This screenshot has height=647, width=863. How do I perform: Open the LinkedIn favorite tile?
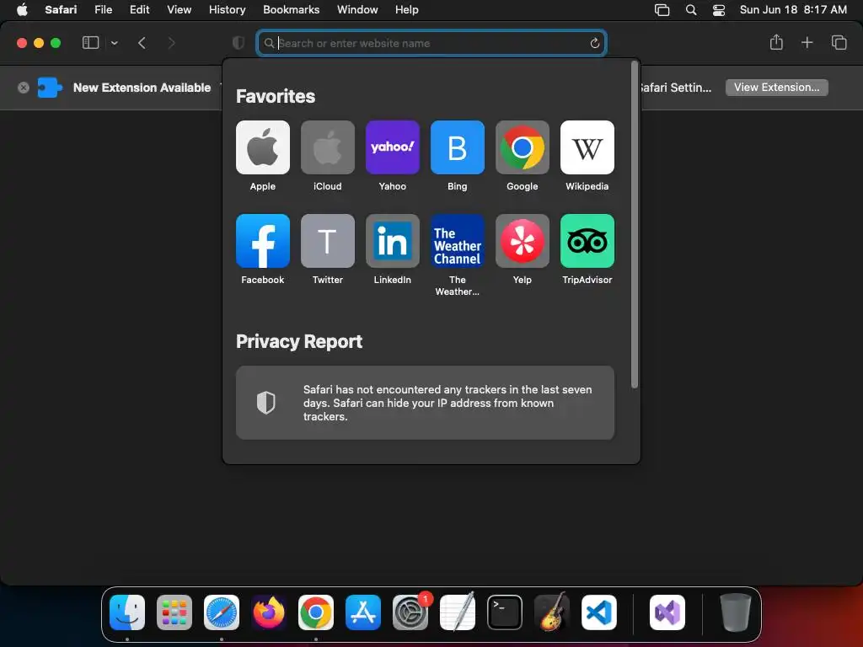(x=393, y=241)
